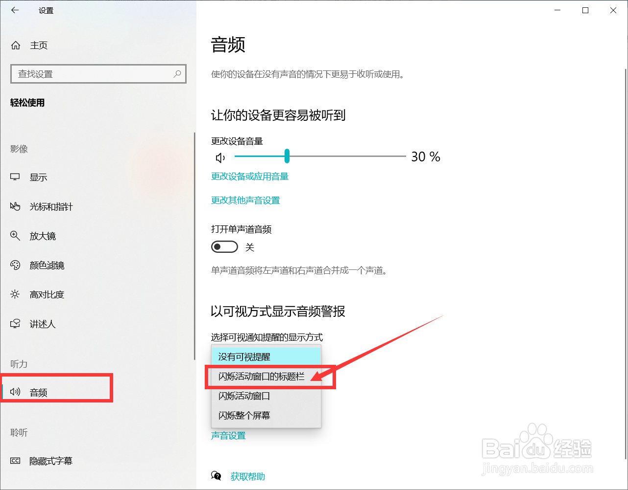Open 高对比度 high contrast page

(x=47, y=295)
